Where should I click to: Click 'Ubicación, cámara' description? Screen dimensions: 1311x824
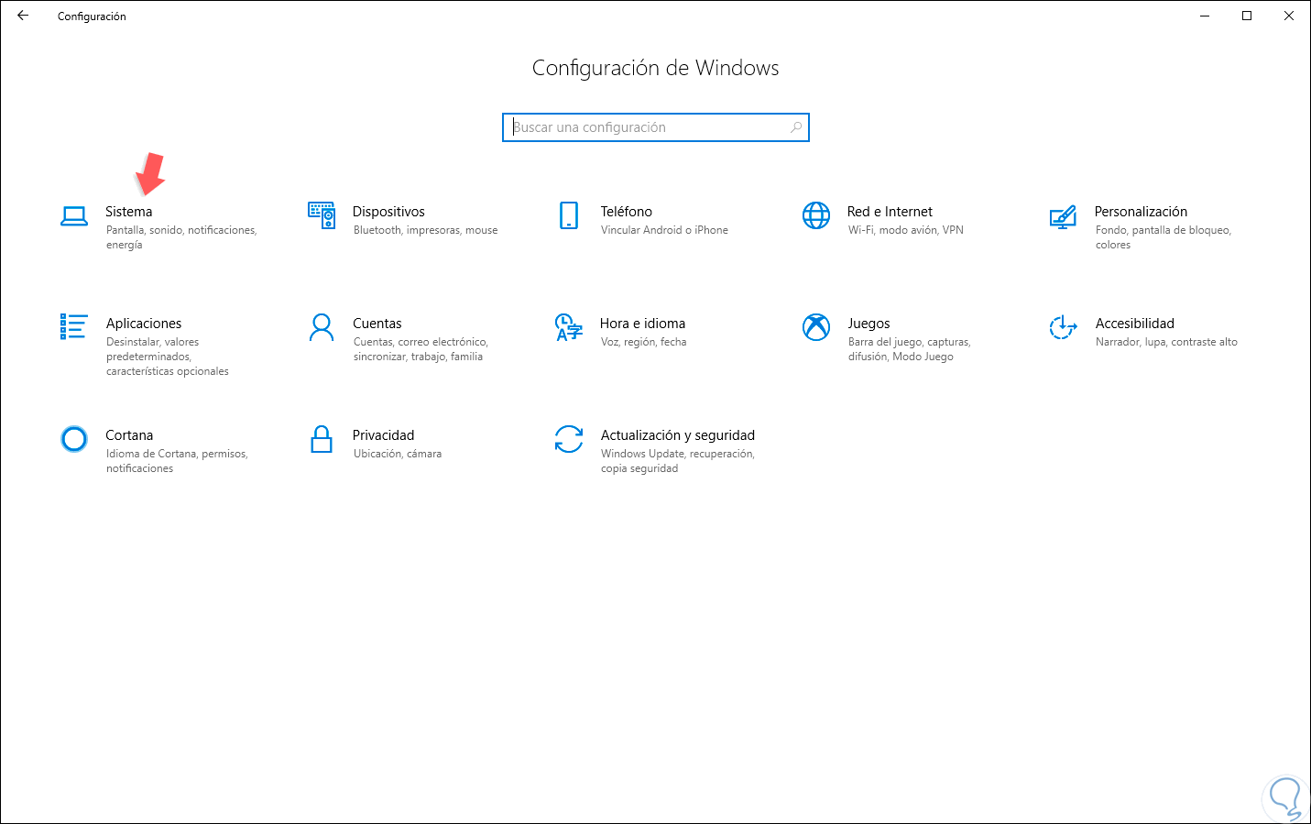tap(398, 454)
